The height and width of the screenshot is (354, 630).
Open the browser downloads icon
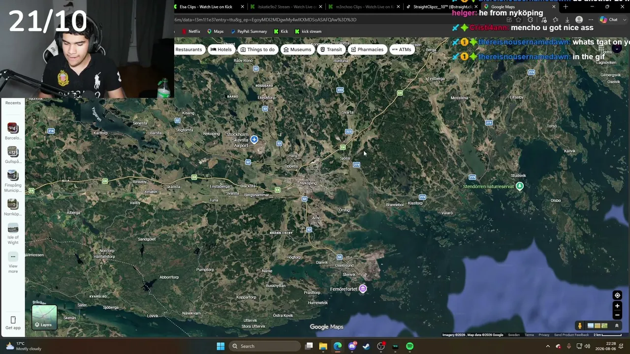(x=567, y=20)
